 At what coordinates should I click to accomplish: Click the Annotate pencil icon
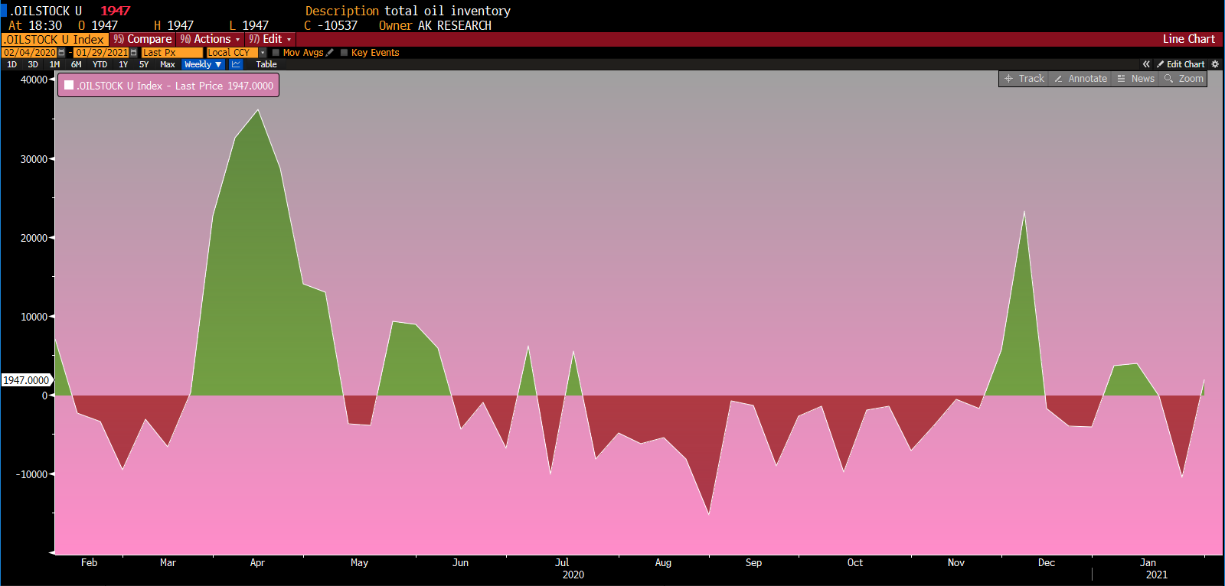coord(1058,79)
